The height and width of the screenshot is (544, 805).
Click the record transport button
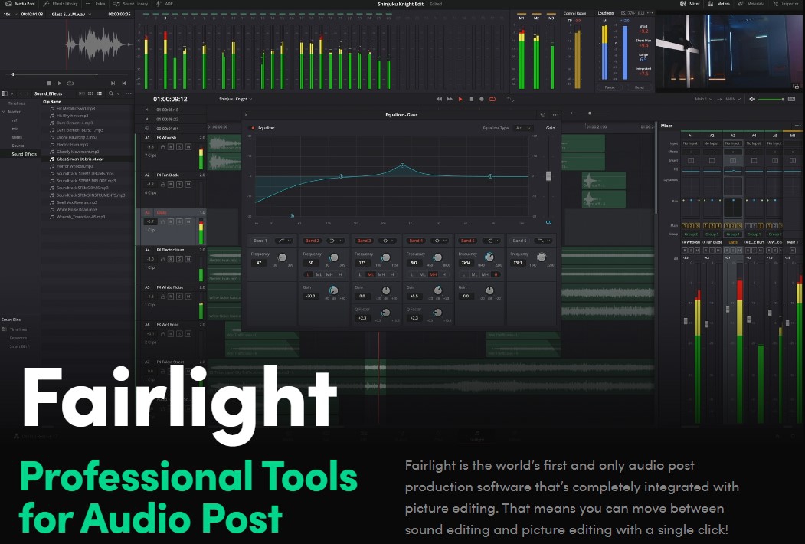pyautogui.click(x=482, y=99)
